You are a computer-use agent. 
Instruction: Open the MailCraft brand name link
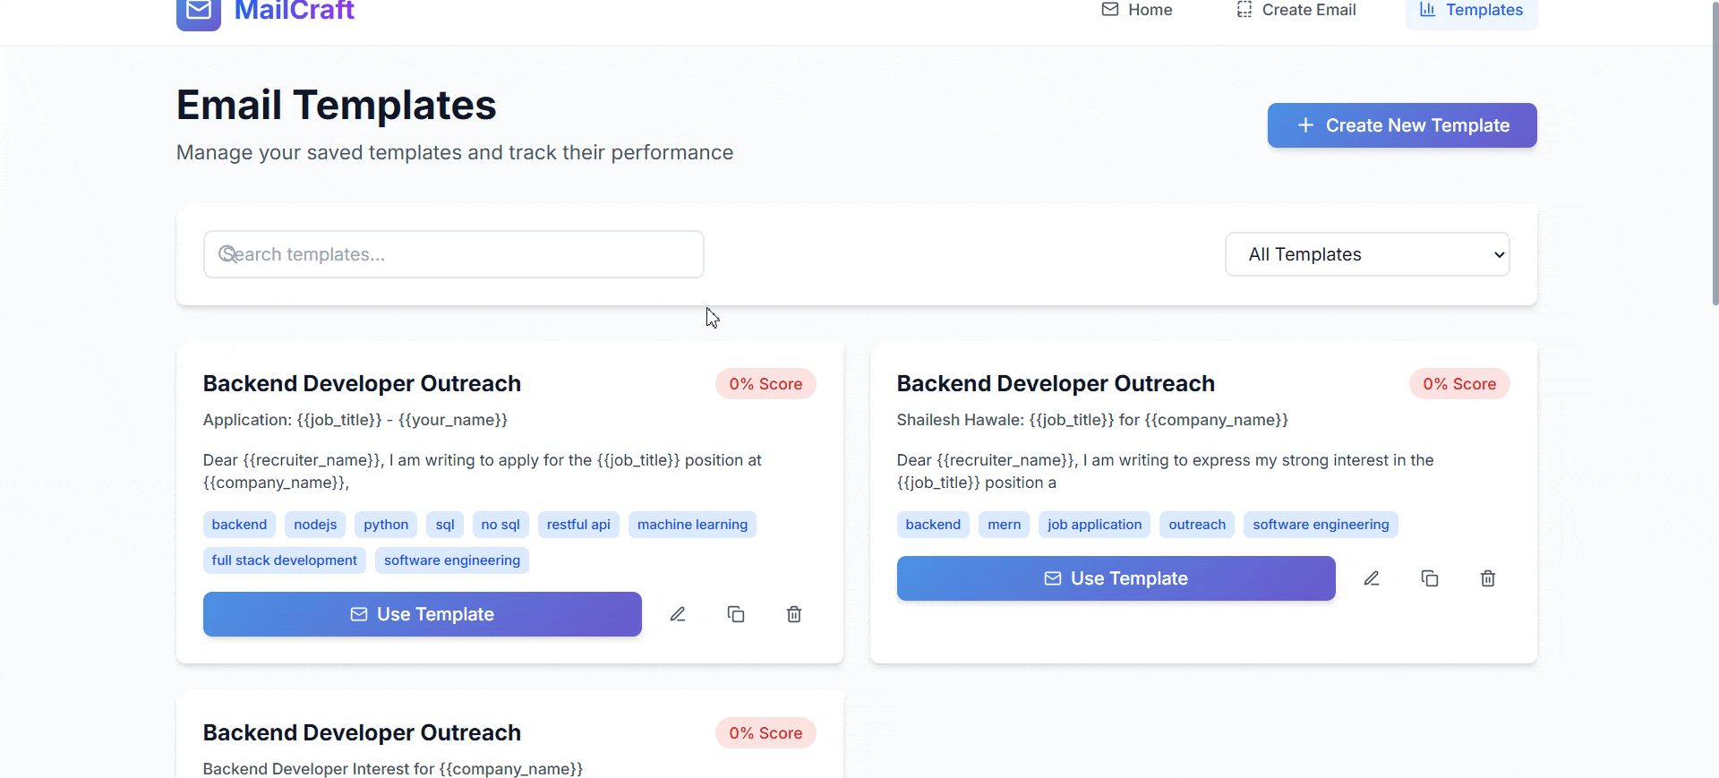(295, 11)
